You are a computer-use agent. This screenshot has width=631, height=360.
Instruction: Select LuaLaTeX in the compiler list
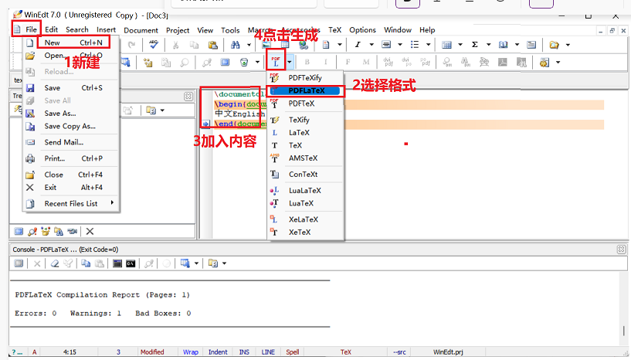coord(306,191)
